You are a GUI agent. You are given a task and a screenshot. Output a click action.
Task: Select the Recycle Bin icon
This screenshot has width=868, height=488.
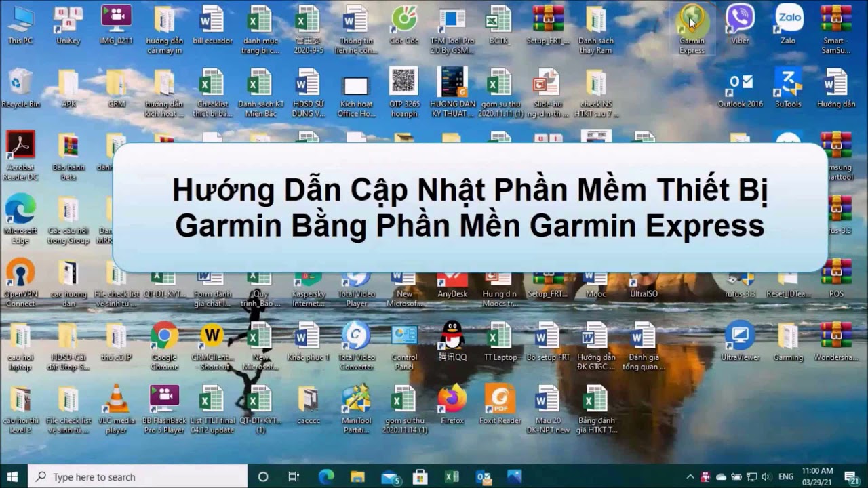[20, 88]
